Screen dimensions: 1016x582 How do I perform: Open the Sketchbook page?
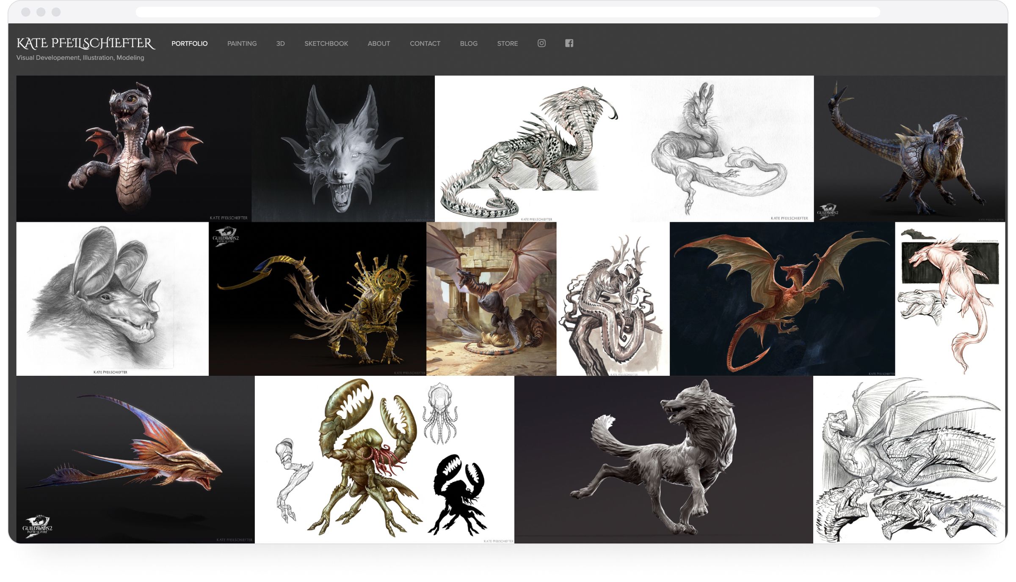(x=326, y=43)
